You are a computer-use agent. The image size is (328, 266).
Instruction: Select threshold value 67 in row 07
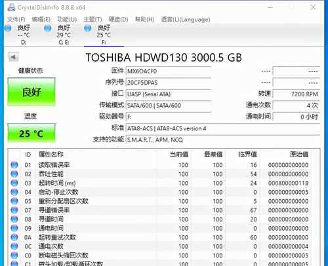253,210
